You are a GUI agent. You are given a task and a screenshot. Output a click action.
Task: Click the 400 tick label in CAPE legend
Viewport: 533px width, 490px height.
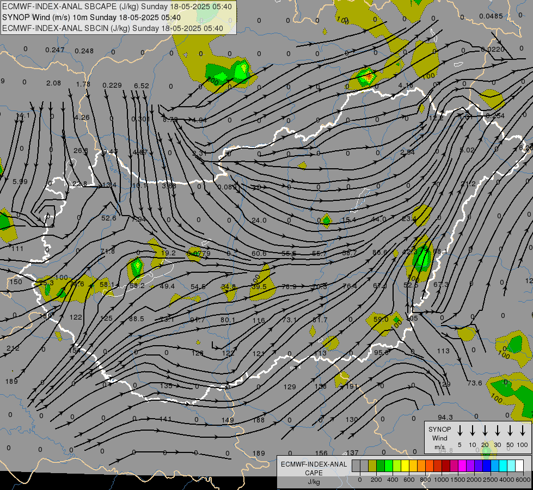coord(393,480)
